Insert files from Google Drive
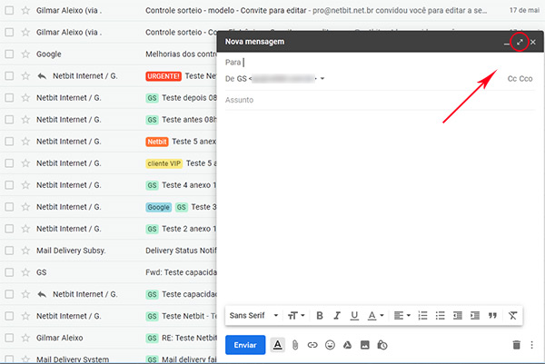545x364 pixels. pos(347,345)
